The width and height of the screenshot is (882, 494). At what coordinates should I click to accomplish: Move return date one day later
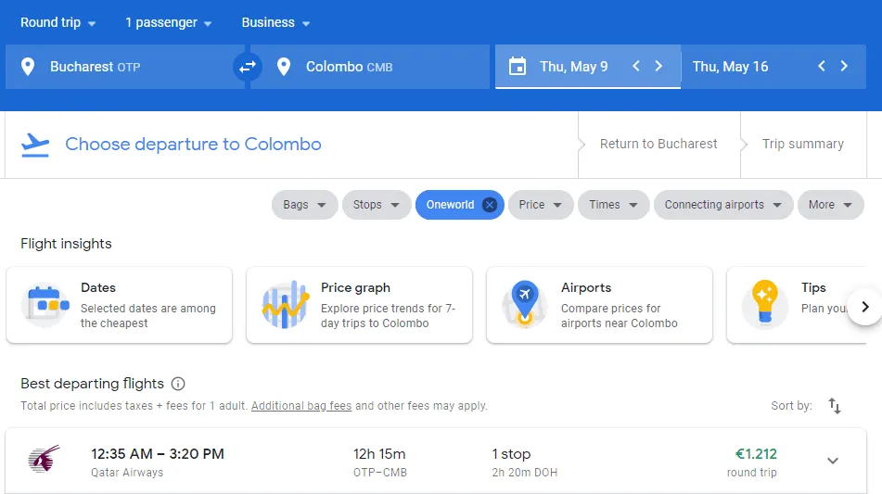pos(844,67)
